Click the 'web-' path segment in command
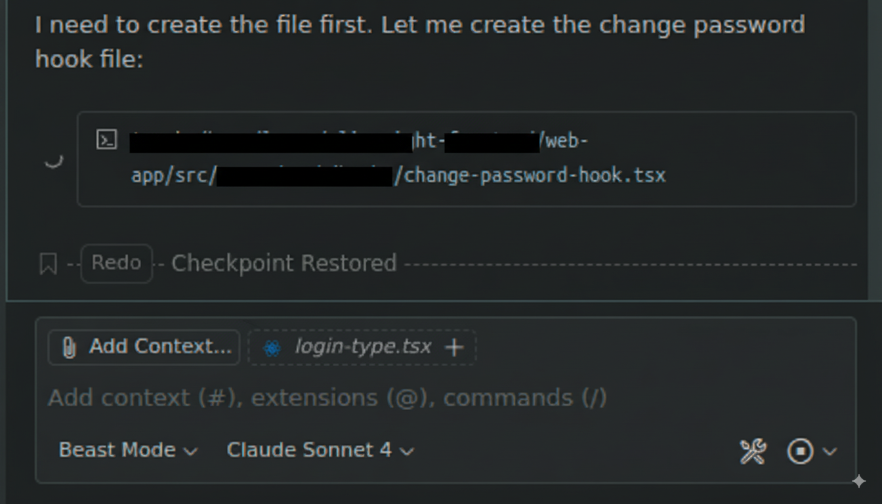This screenshot has width=882, height=504. (566, 141)
